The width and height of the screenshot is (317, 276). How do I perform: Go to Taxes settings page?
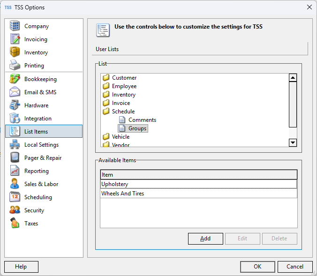(31, 224)
